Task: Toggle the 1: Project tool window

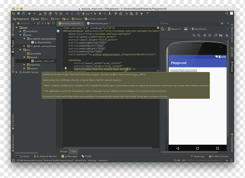Action: pyautogui.click(x=13, y=46)
